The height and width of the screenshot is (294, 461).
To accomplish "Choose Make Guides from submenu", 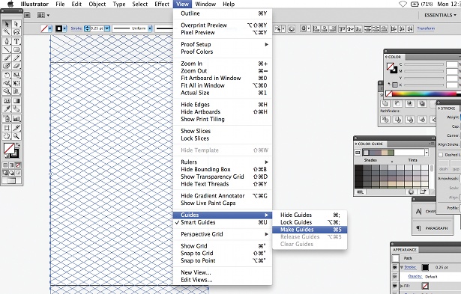I will point(310,230).
